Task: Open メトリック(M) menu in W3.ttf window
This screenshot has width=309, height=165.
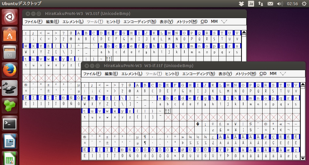Action: [x=187, y=22]
